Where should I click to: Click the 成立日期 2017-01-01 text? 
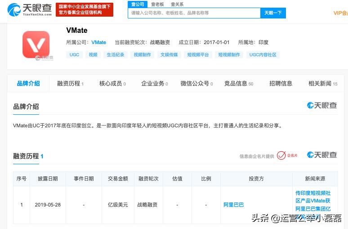(x=204, y=42)
